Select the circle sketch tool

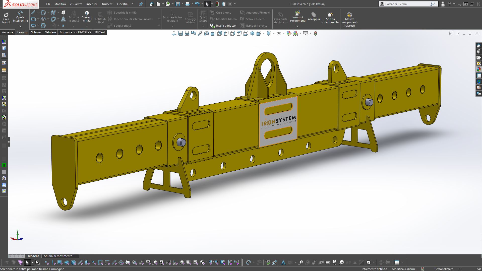[43, 13]
